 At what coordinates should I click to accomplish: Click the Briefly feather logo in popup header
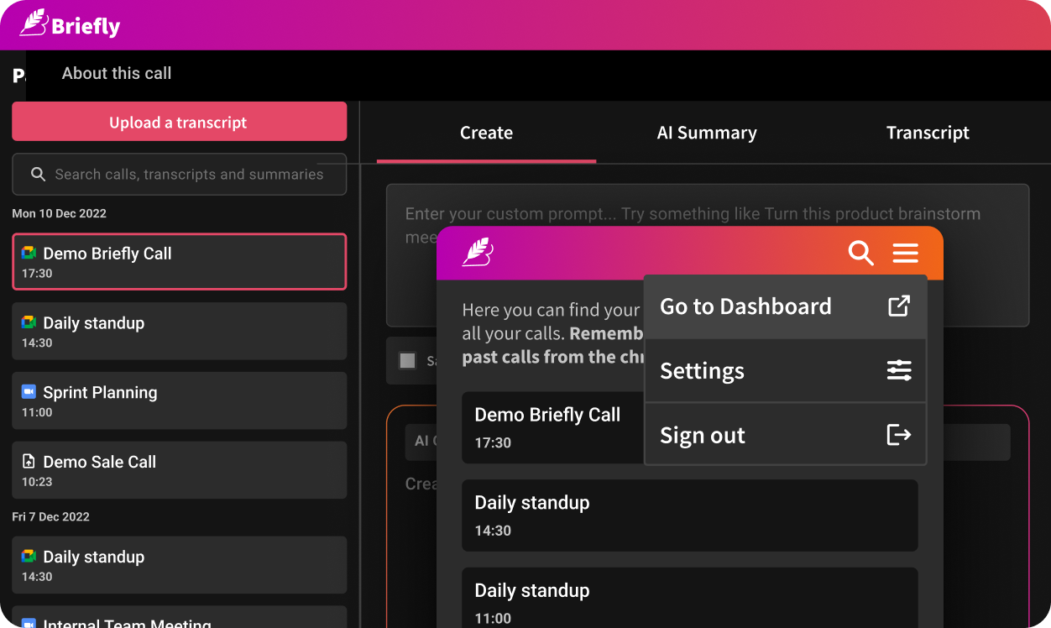(478, 252)
